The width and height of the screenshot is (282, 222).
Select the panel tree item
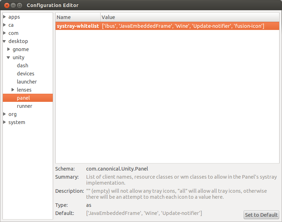(x=28, y=98)
